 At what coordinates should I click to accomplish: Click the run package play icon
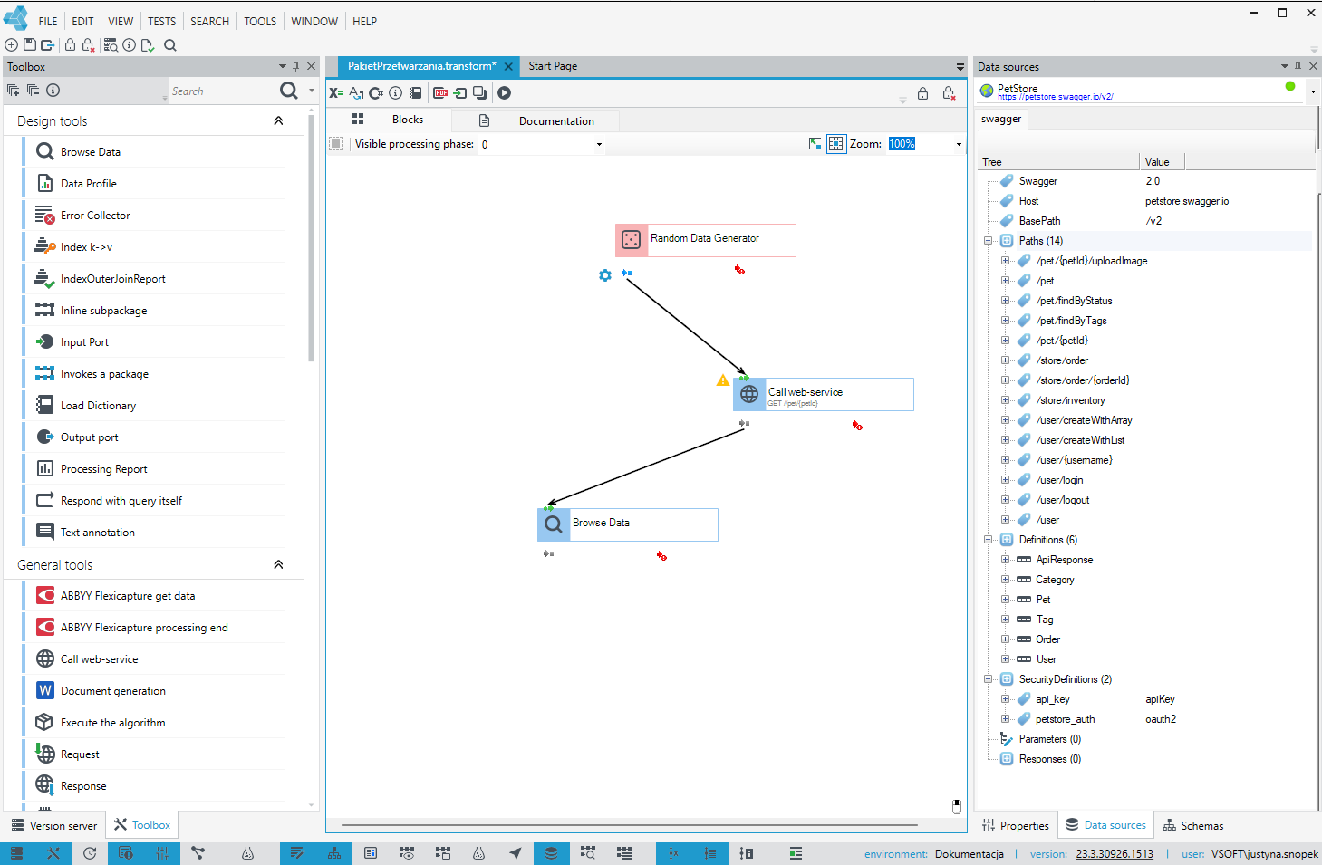tap(504, 92)
